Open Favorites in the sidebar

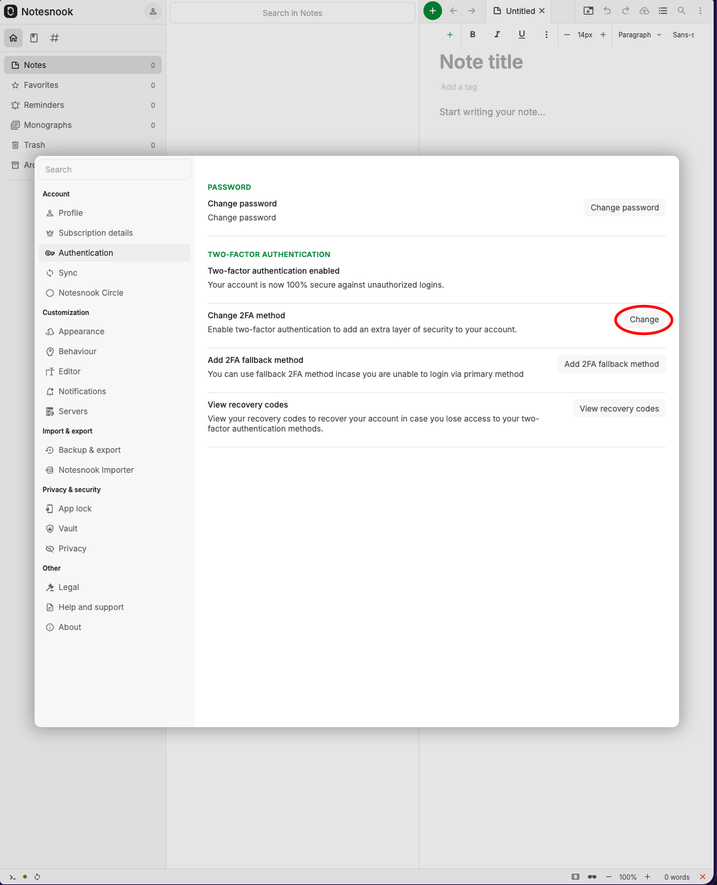click(83, 85)
